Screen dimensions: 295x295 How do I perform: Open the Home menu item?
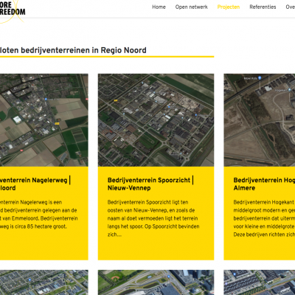[159, 7]
